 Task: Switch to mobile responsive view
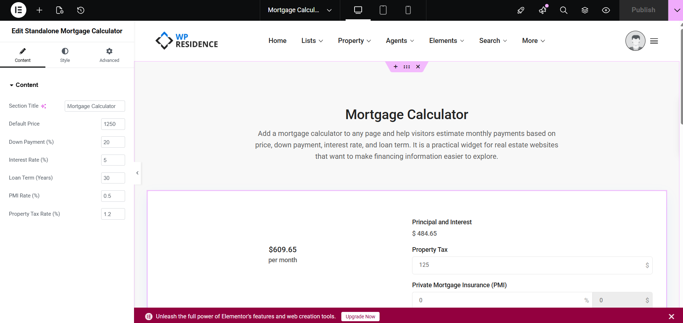(408, 10)
